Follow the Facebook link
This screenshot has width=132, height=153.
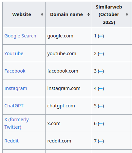point(15,71)
